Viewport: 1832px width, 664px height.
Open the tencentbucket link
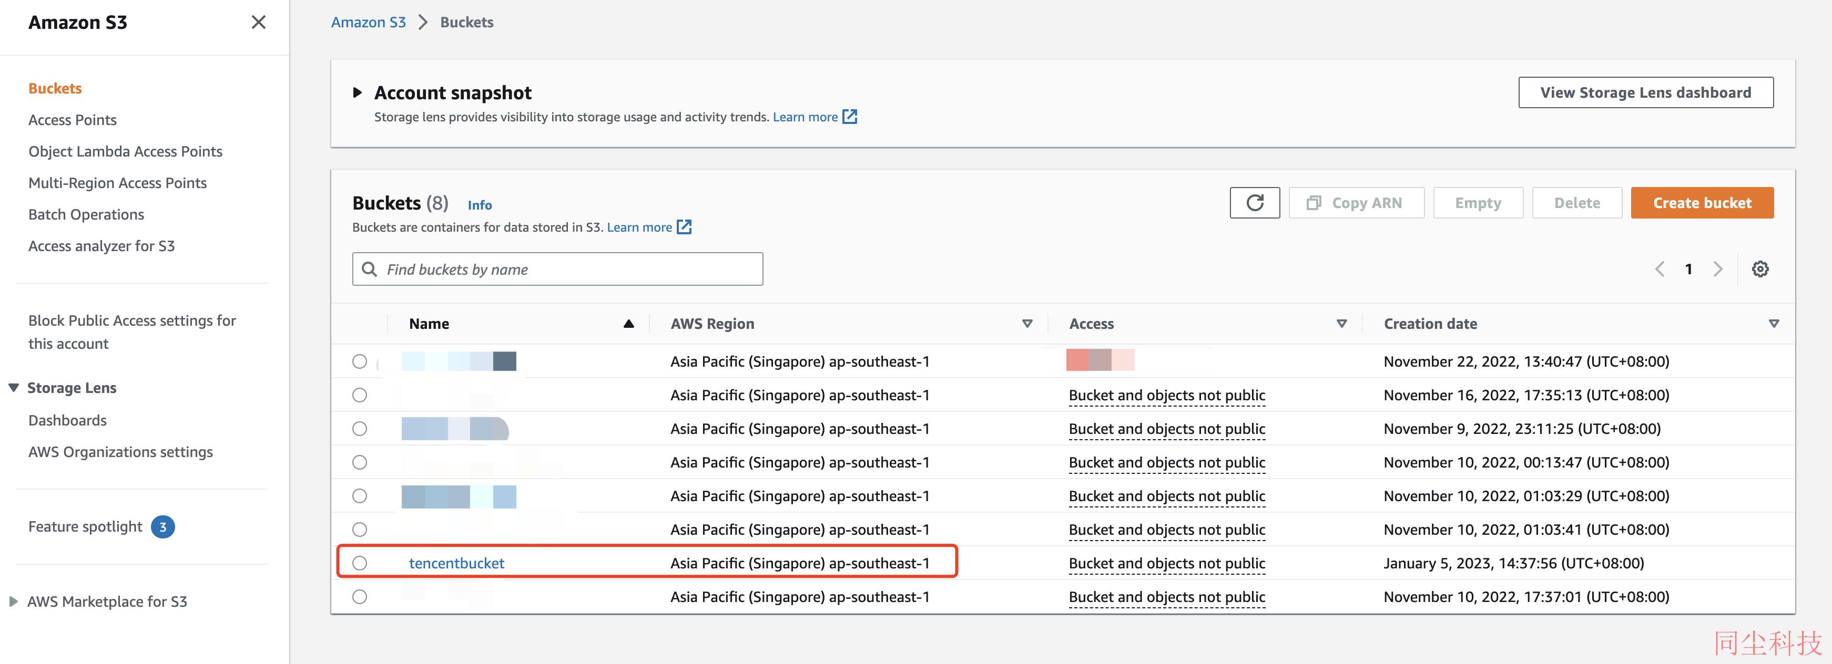click(x=456, y=563)
